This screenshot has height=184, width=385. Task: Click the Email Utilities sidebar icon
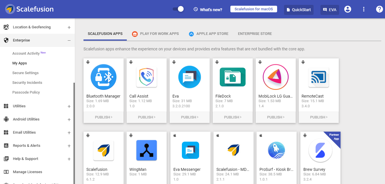[x=6, y=132]
